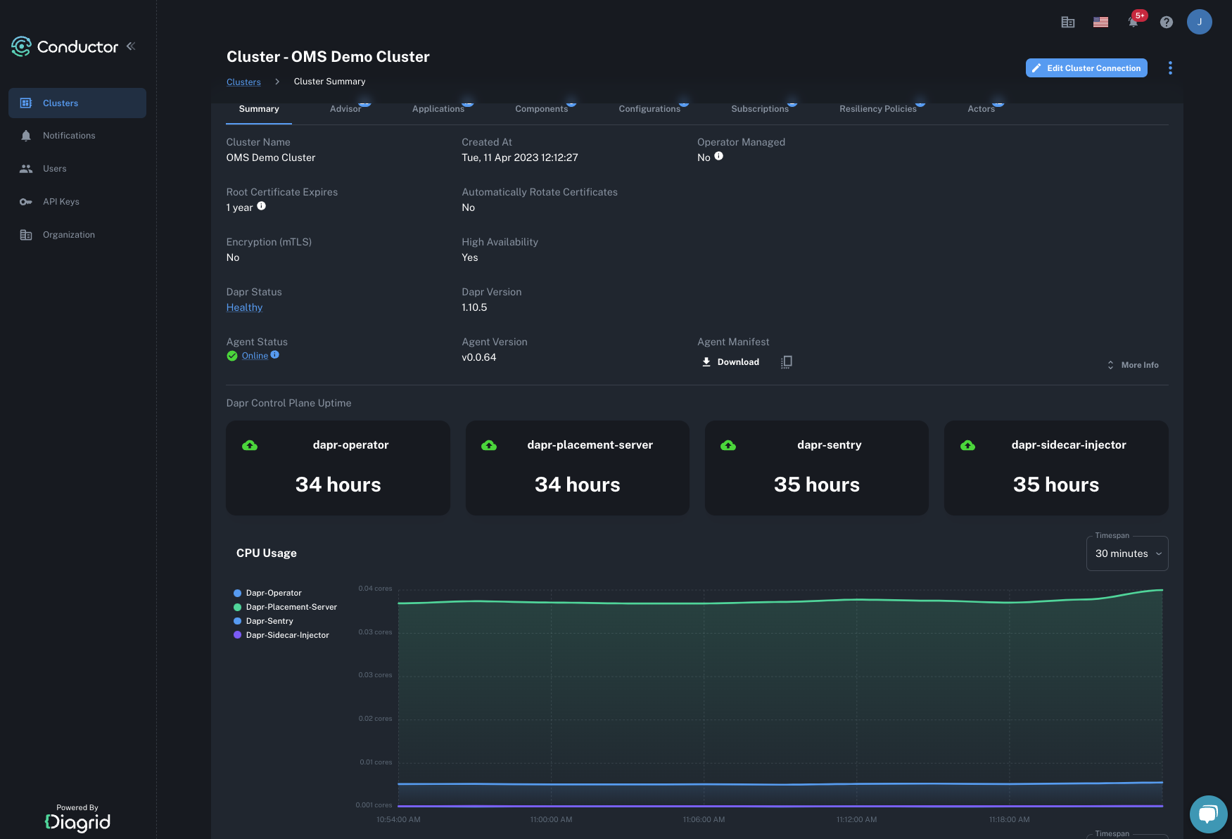The width and height of the screenshot is (1232, 839).
Task: Select the dapr-sentry uptime card
Action: [816, 468]
